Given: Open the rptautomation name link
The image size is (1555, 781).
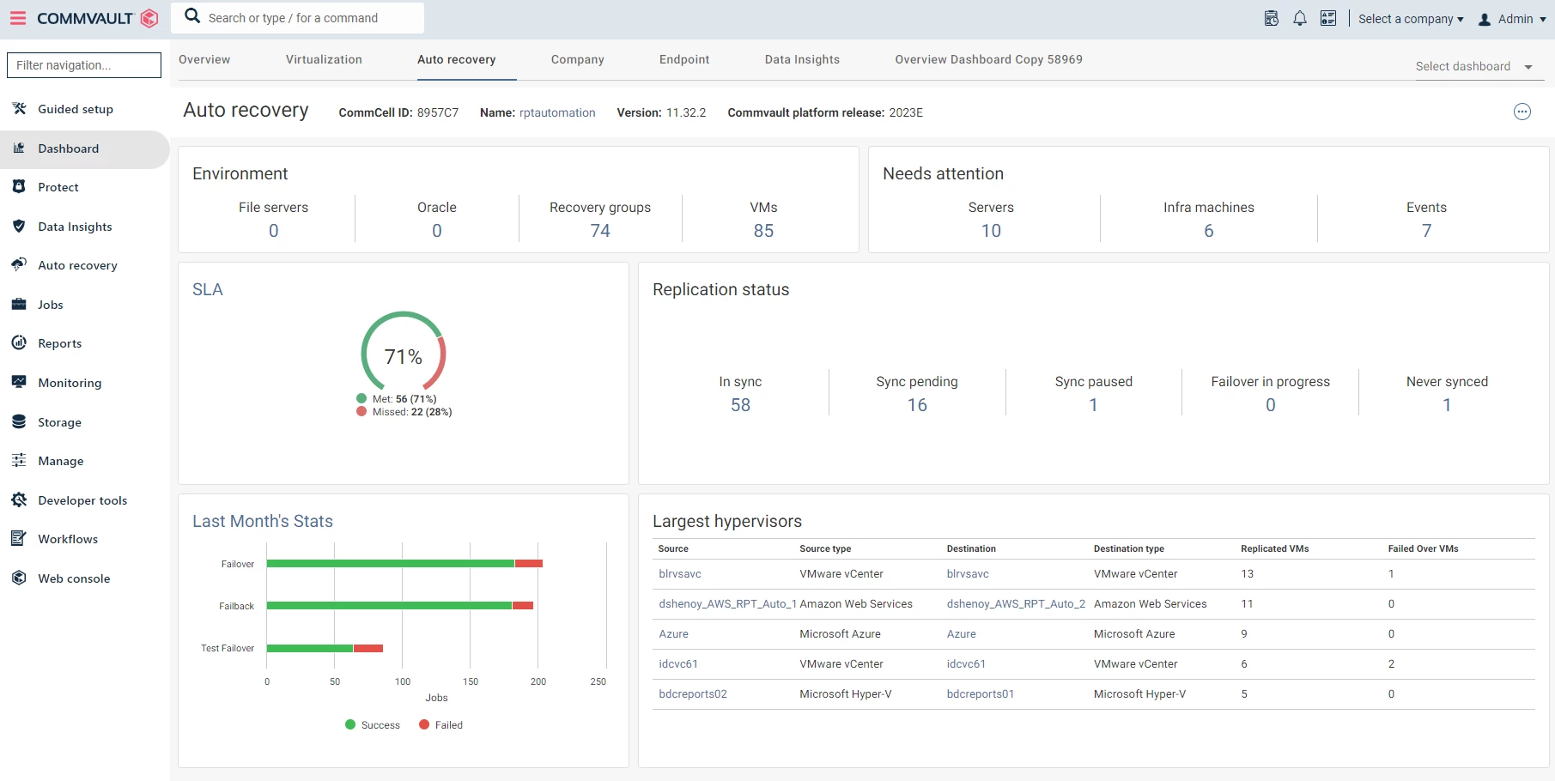Looking at the screenshot, I should pos(557,112).
